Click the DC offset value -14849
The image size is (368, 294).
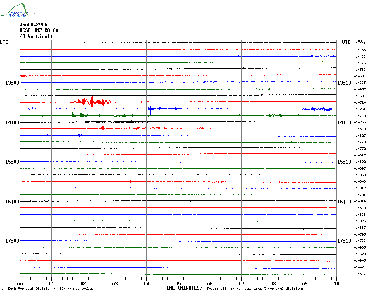point(360,208)
